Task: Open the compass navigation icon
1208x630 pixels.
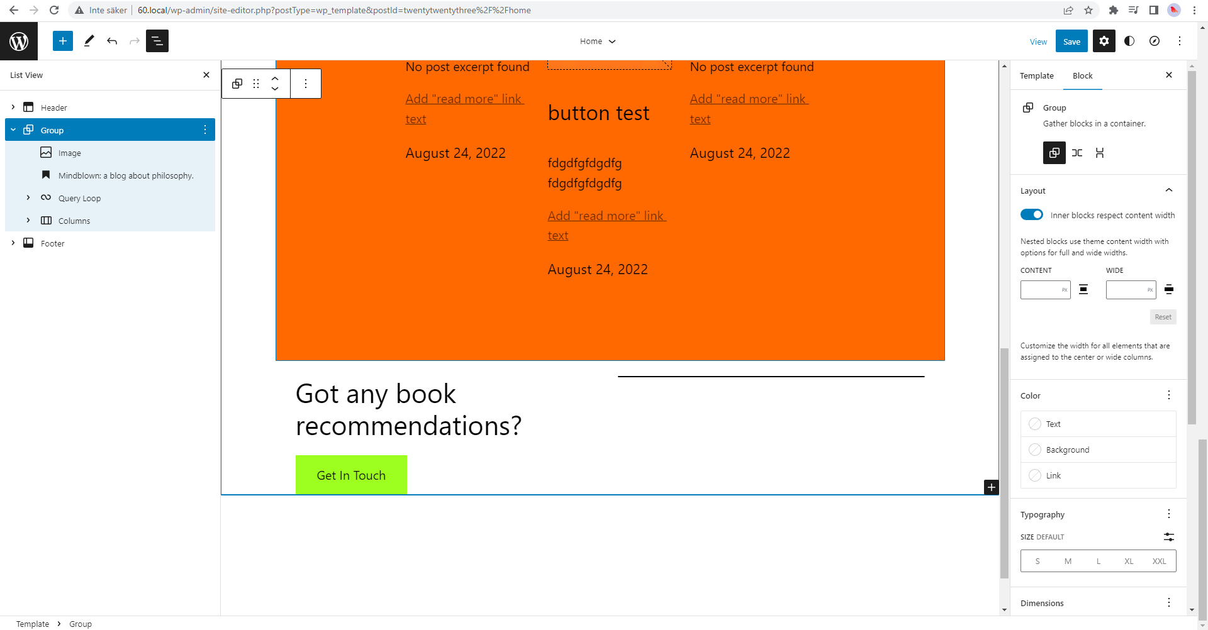Action: pos(1155,41)
